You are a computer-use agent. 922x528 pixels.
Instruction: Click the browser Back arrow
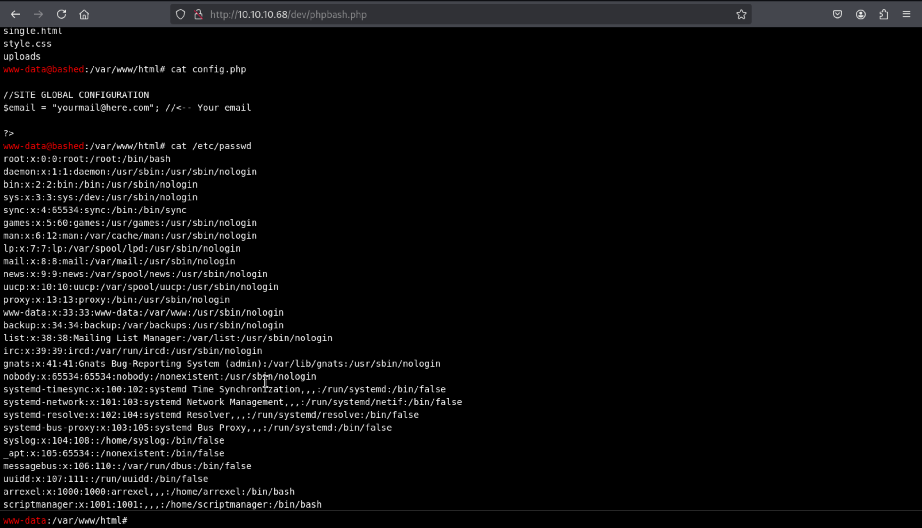[x=15, y=14]
